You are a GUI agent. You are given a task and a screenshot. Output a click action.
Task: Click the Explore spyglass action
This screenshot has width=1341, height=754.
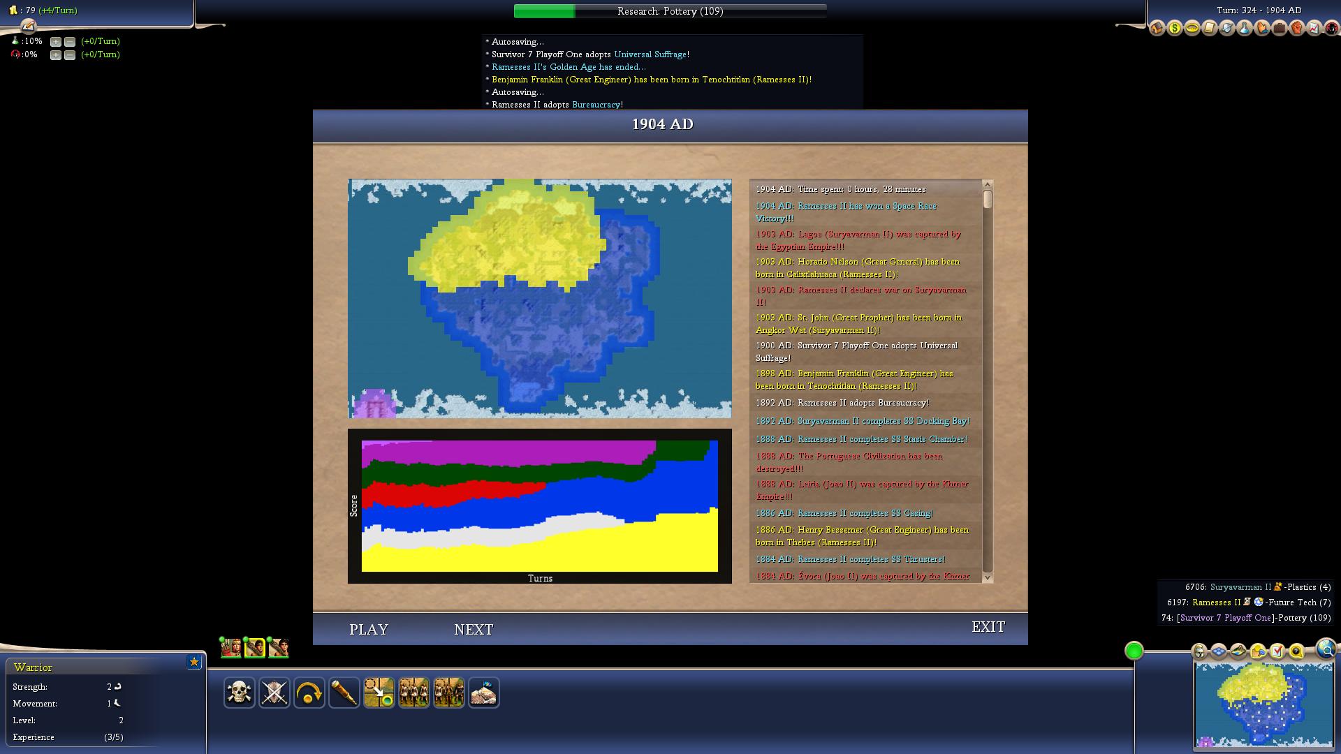coord(344,693)
